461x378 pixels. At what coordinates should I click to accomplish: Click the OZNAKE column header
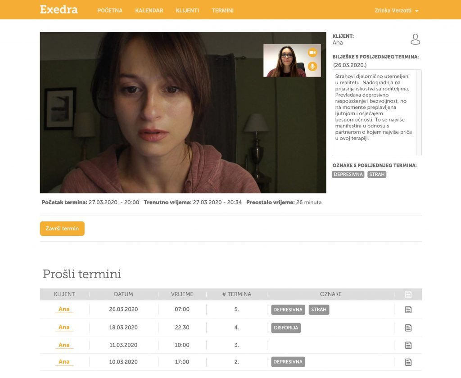[x=331, y=294]
